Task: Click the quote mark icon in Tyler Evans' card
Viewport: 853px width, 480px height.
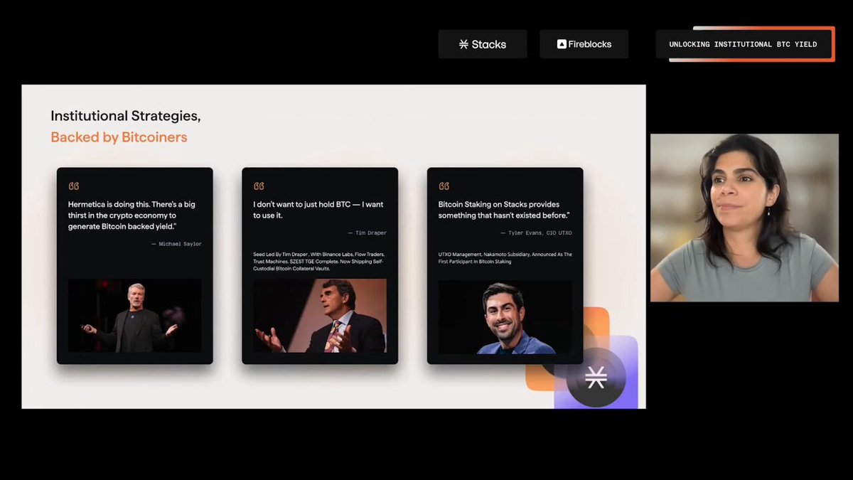Action: (444, 186)
